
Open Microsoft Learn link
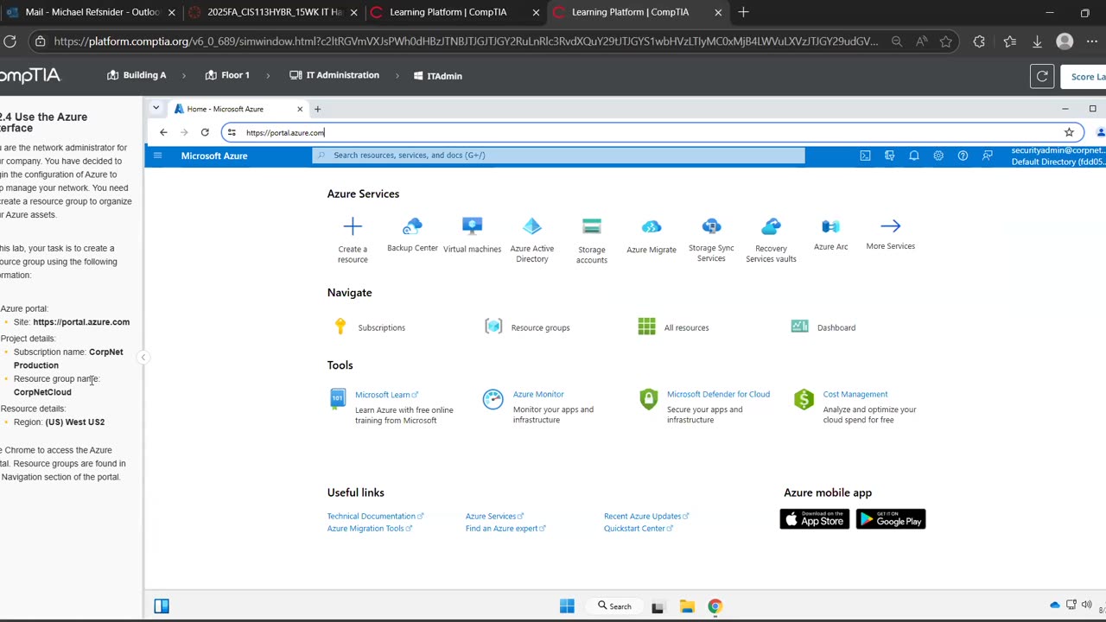point(386,395)
